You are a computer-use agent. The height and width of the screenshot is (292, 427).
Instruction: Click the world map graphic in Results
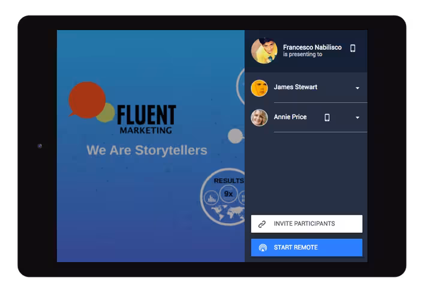[x=228, y=212]
